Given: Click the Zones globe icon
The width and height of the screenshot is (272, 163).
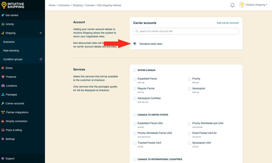Looking at the screenshot, I should [x=3, y=68].
